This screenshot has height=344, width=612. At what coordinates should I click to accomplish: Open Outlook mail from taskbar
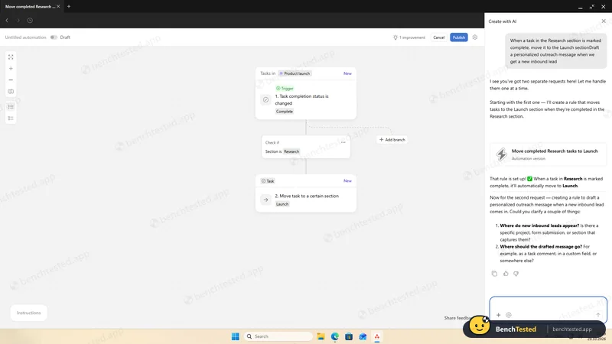363,336
